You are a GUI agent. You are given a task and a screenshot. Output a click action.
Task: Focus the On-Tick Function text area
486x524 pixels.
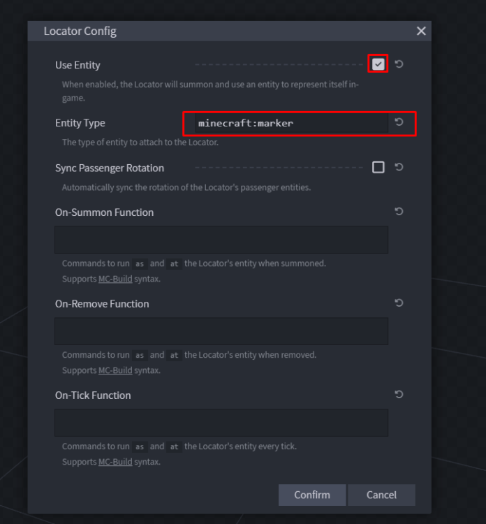221,423
